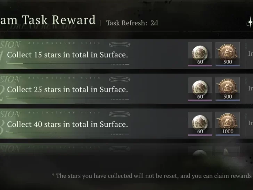
Task: Click the partially hidden orb in the fourth row
Action: click(x=200, y=152)
